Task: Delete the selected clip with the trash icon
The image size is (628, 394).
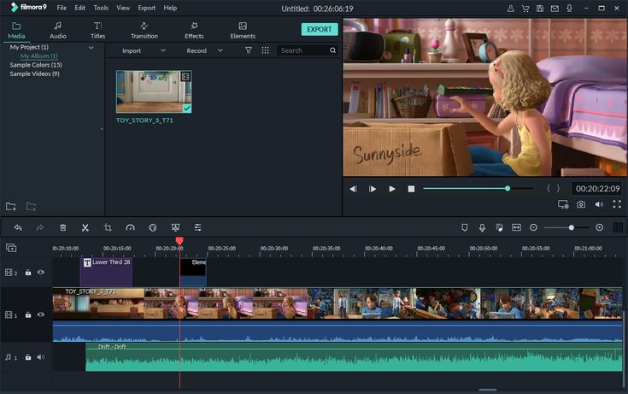Action: point(63,227)
